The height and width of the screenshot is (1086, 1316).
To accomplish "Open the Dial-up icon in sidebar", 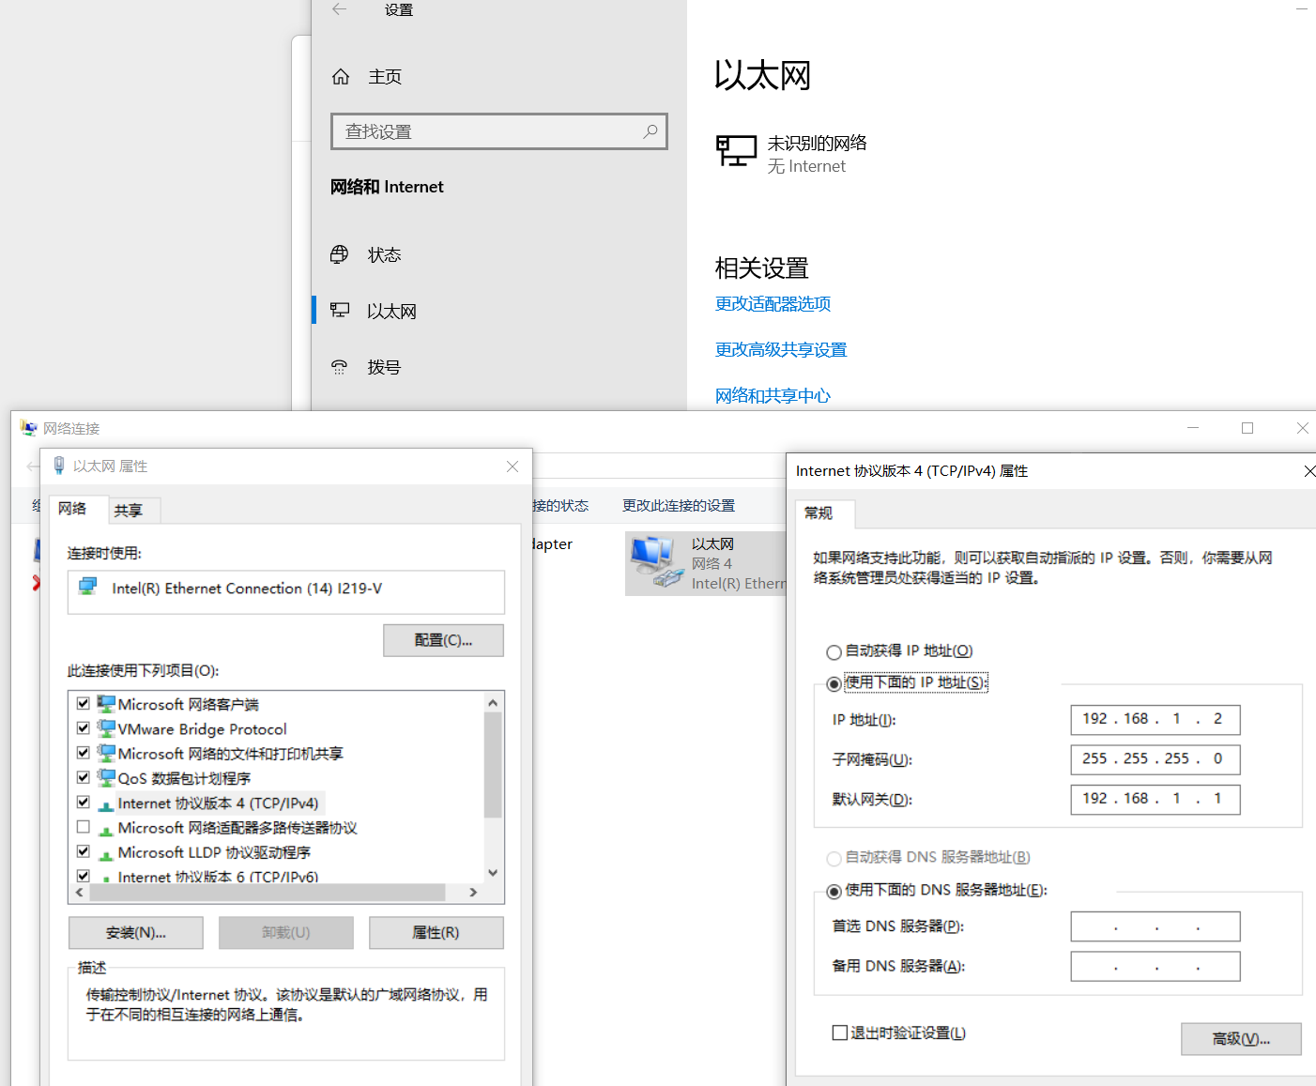I will click(x=340, y=367).
